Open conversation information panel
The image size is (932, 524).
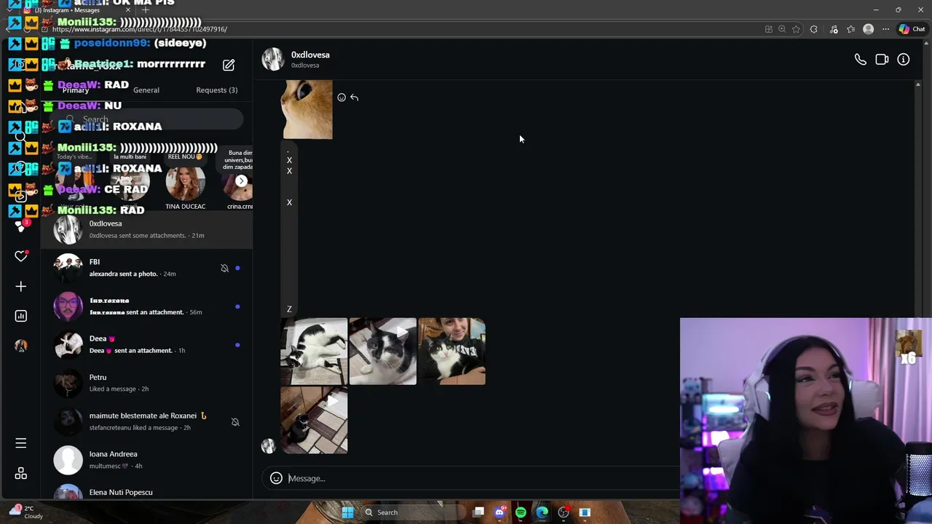point(903,60)
